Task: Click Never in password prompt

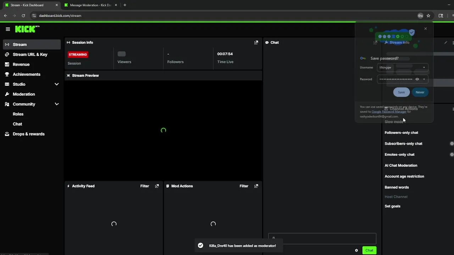Action: point(420,92)
